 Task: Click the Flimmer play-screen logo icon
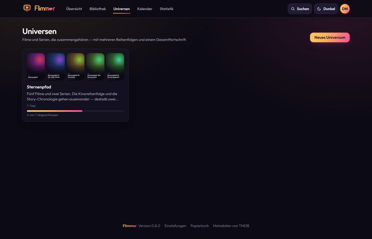(x=27, y=8)
